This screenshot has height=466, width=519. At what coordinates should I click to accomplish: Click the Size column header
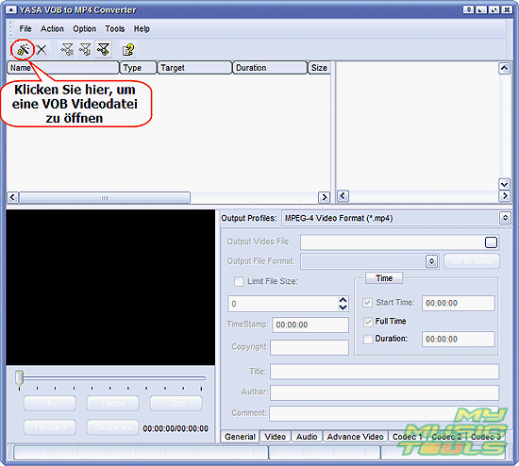[319, 68]
